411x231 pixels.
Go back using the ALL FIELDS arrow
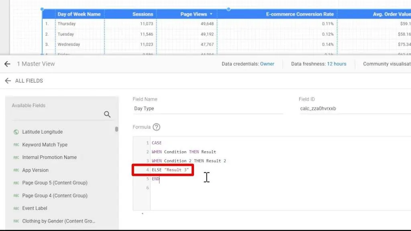[x=8, y=81]
